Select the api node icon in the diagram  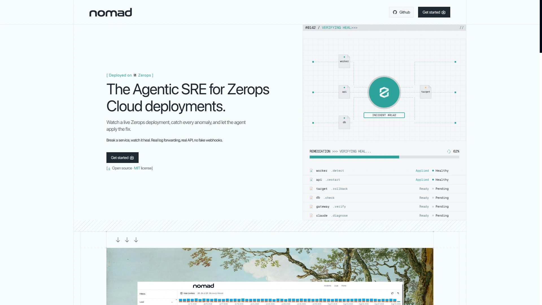tap(344, 92)
